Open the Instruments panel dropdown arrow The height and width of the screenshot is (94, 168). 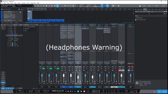pos(36,25)
